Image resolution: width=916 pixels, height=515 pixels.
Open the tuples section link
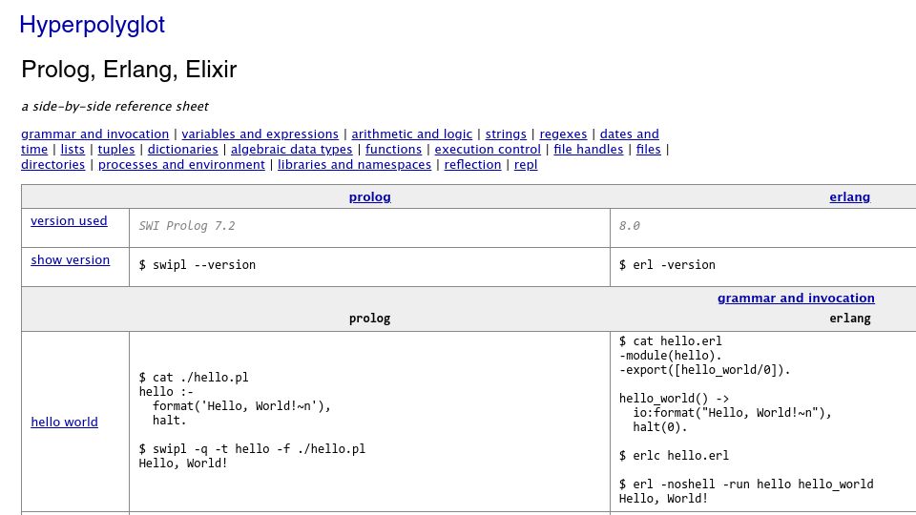pos(116,150)
